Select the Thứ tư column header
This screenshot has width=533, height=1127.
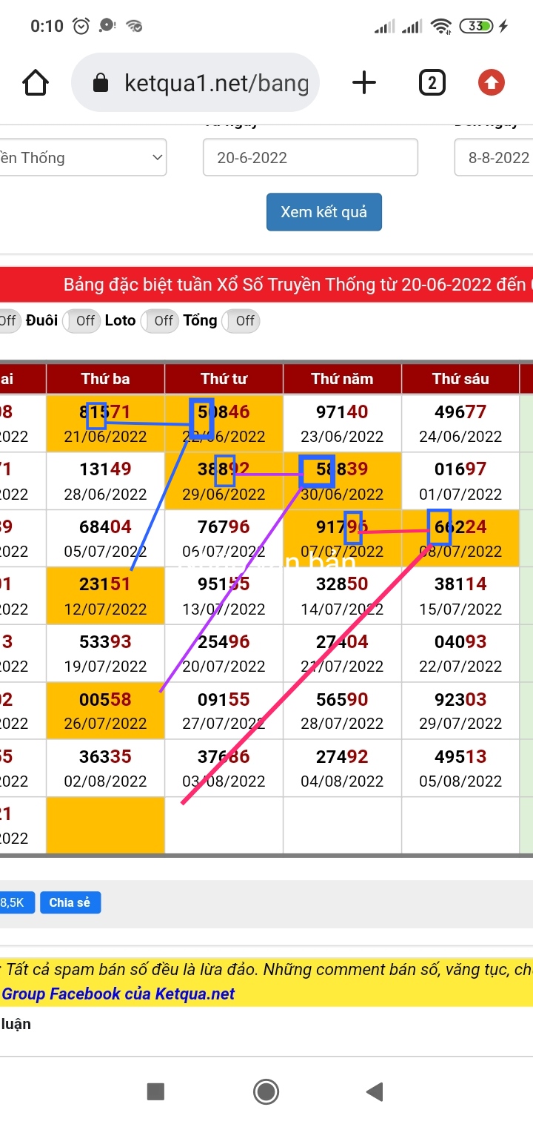[224, 379]
